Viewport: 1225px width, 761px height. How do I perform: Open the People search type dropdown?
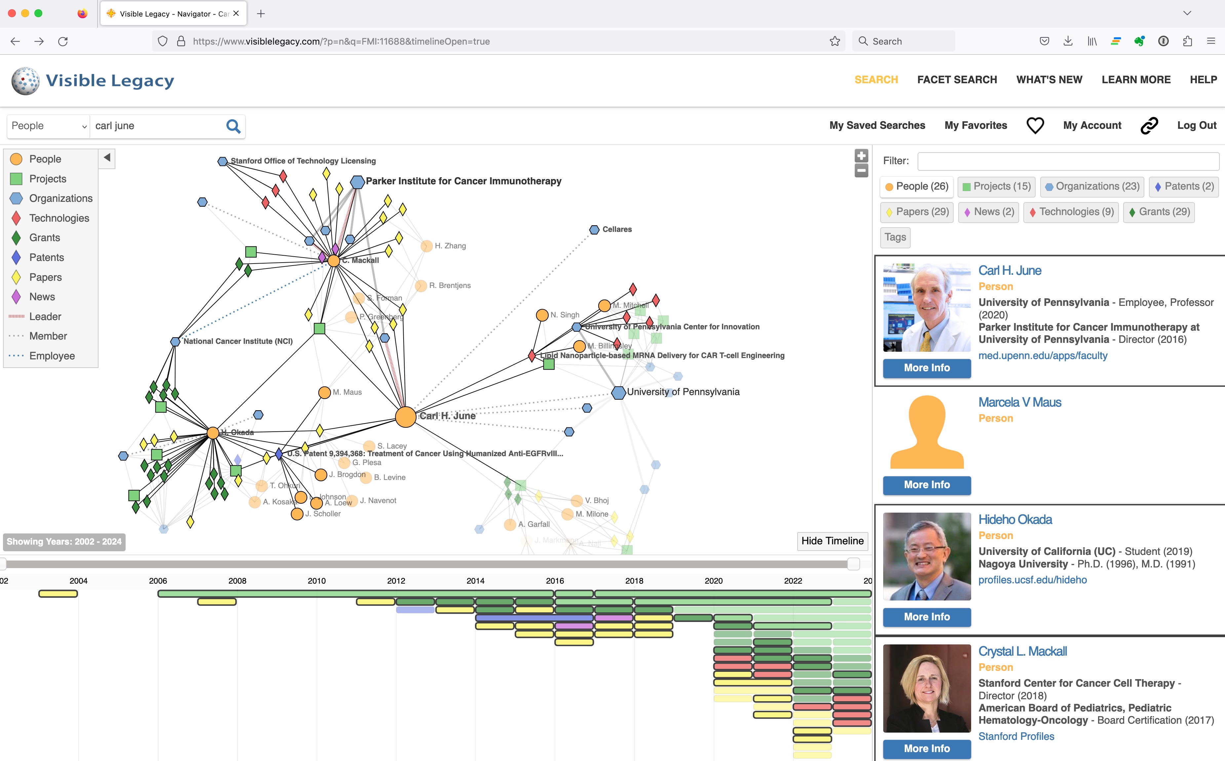click(x=48, y=126)
